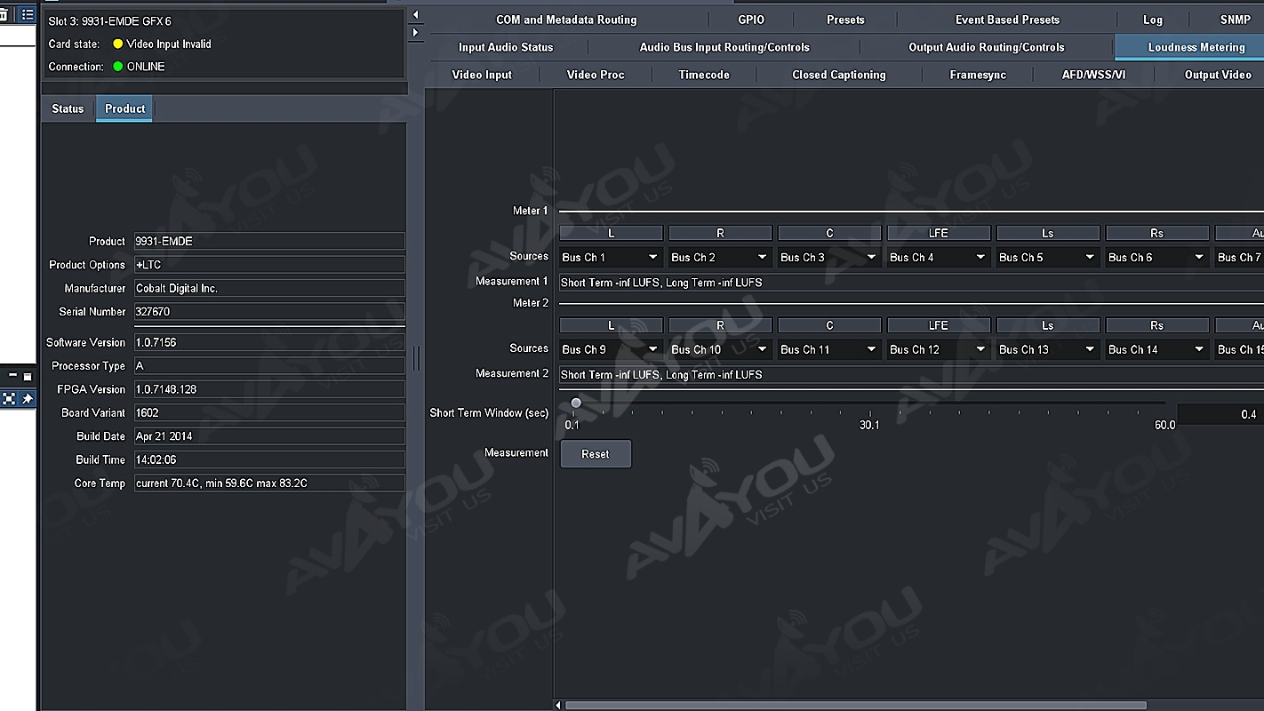The height and width of the screenshot is (711, 1264).
Task: Open the Timecode tab
Action: click(704, 75)
